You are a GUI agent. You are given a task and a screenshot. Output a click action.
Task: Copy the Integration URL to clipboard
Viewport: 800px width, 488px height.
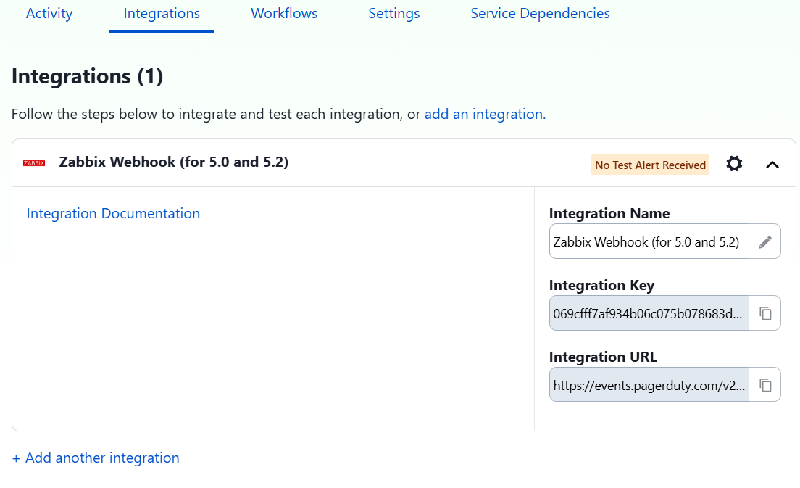(x=764, y=384)
